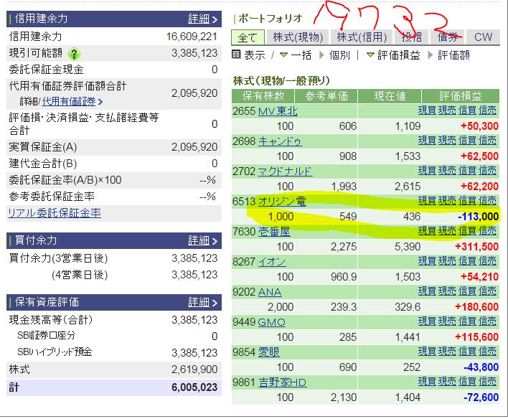The height and width of the screenshot is (419, 508).
Task: Click 現売 for オリジン電
Action: (x=447, y=201)
